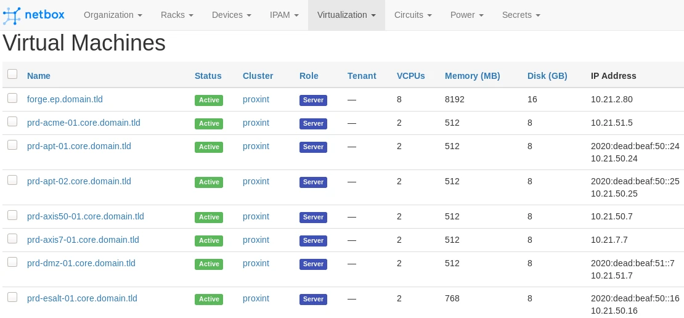Expand the Devices navigation dropdown
684x318 pixels.
(x=231, y=15)
